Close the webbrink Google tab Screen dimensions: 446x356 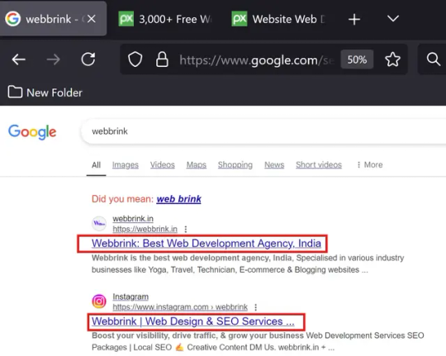pos(92,19)
